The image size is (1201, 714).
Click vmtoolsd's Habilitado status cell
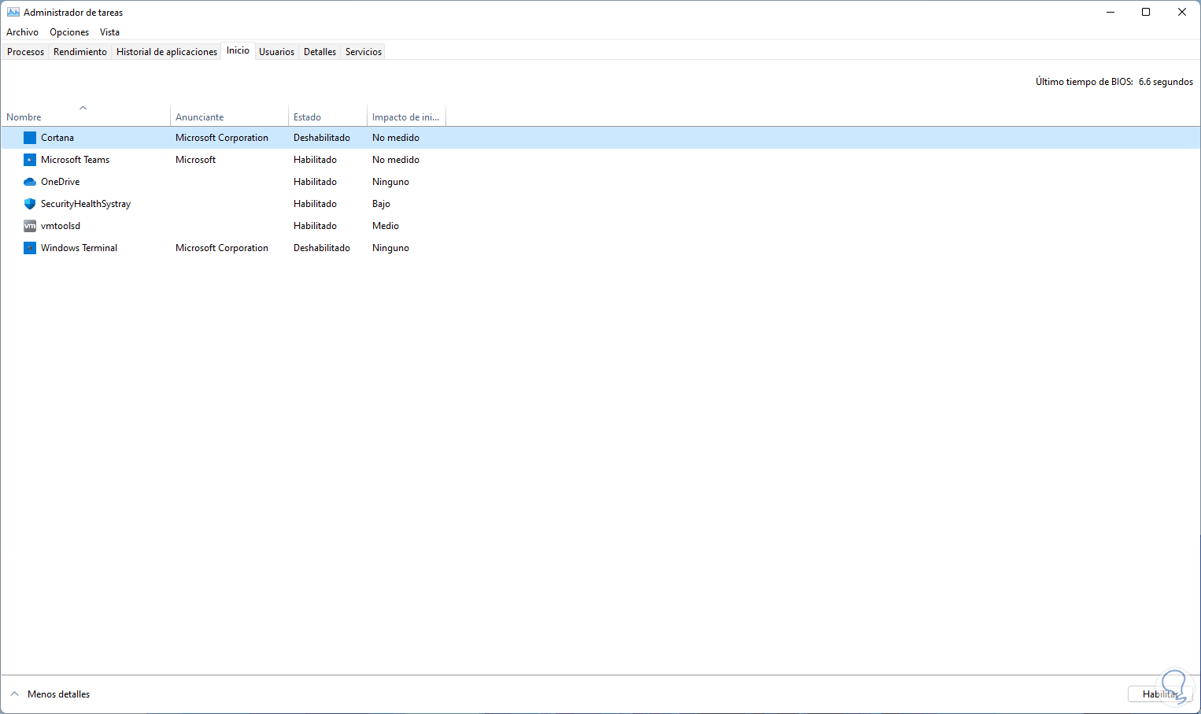coord(315,226)
